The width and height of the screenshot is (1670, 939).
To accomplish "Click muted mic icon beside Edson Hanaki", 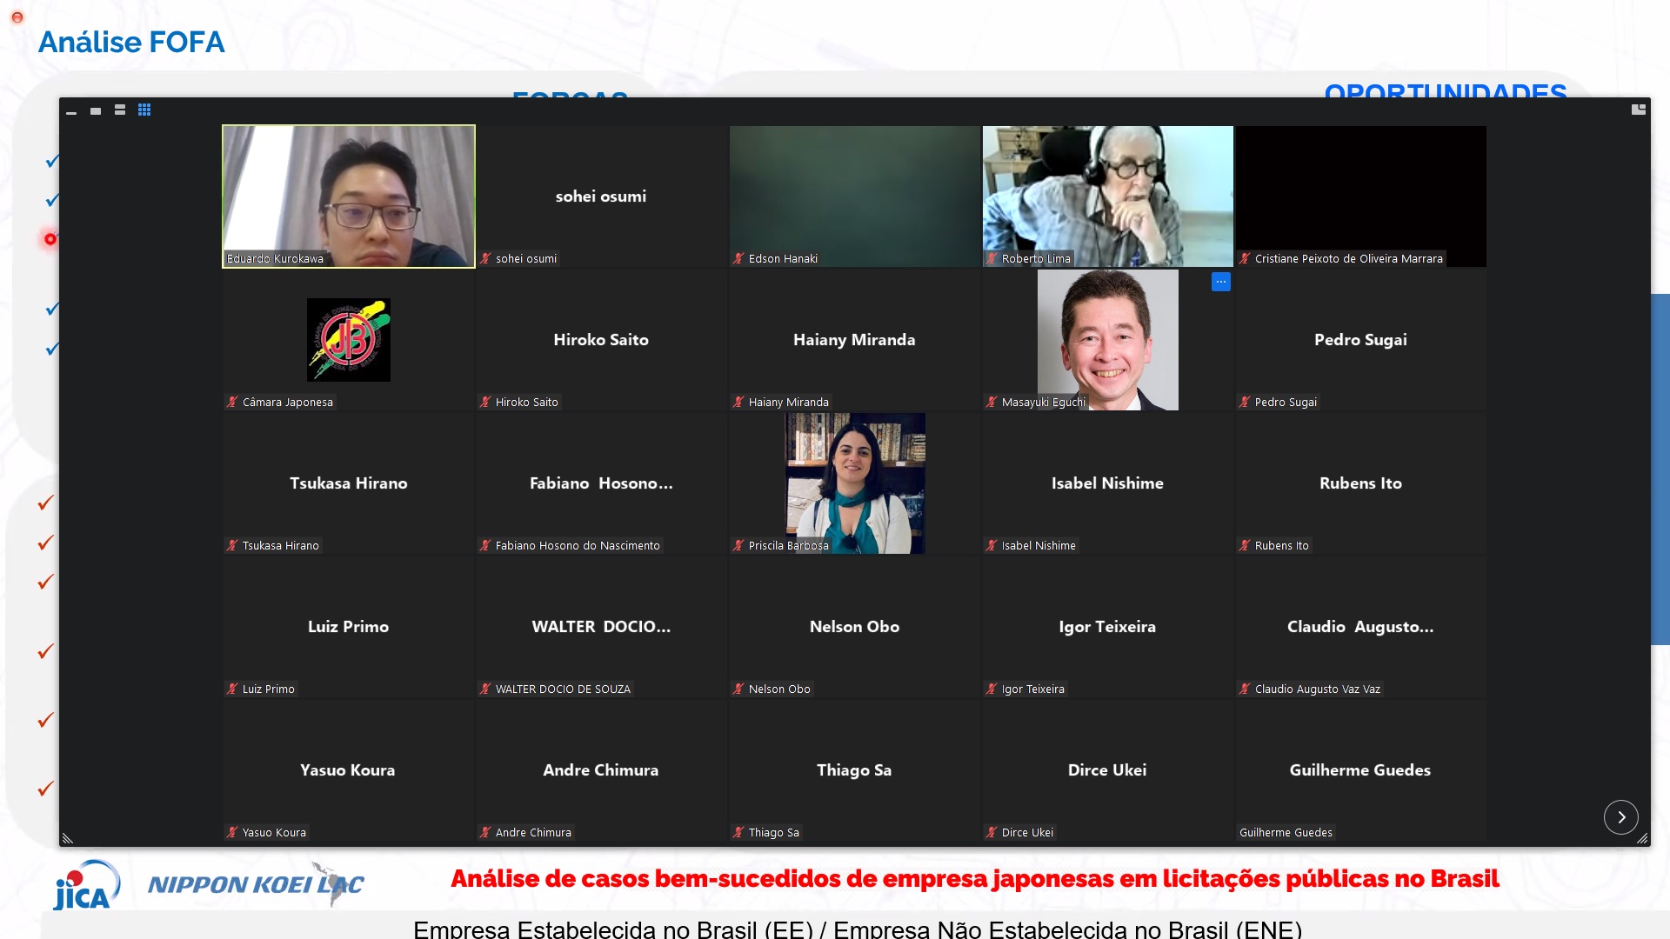I will coord(738,259).
